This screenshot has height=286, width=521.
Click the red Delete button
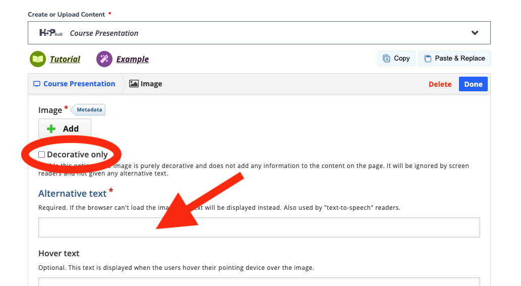click(440, 84)
